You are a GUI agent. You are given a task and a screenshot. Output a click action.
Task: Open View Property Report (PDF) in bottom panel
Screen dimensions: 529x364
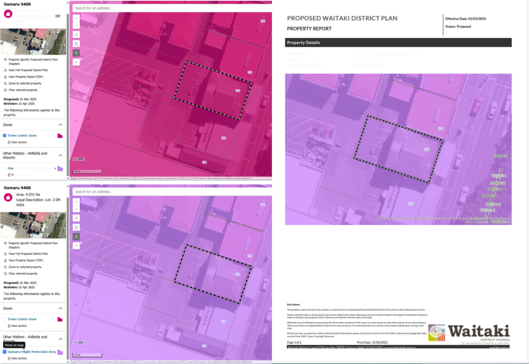[x=26, y=260]
